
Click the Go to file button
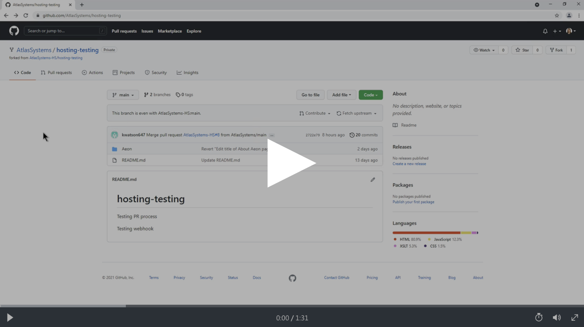pos(310,95)
